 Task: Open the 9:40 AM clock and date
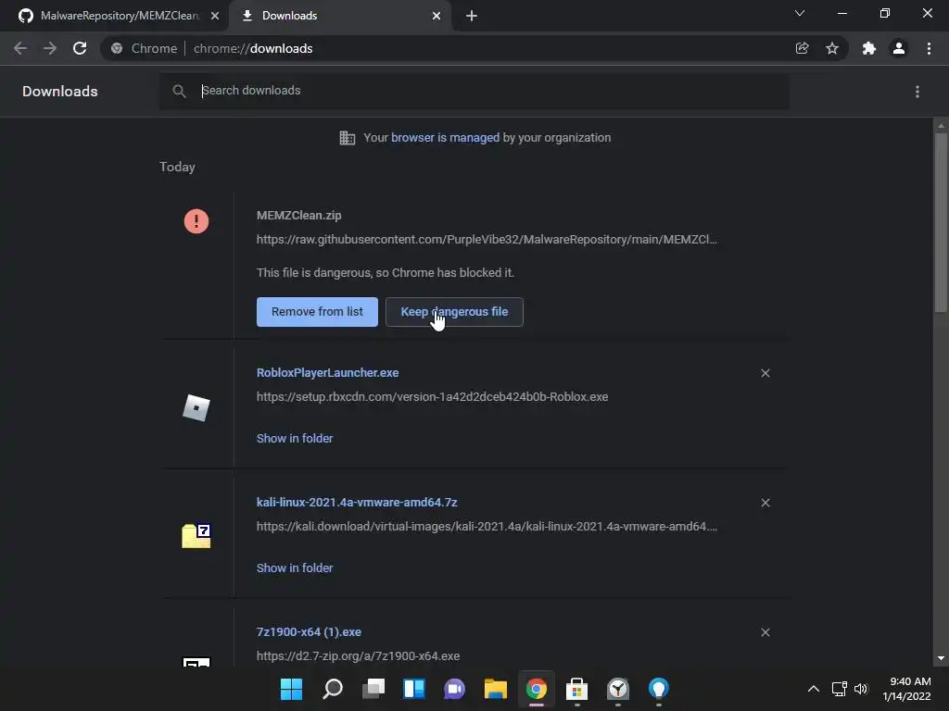click(906, 689)
